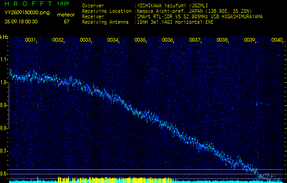Click the Receiver SMArt RTL-SDR line
The width and height of the screenshot is (287, 183).
point(171,16)
